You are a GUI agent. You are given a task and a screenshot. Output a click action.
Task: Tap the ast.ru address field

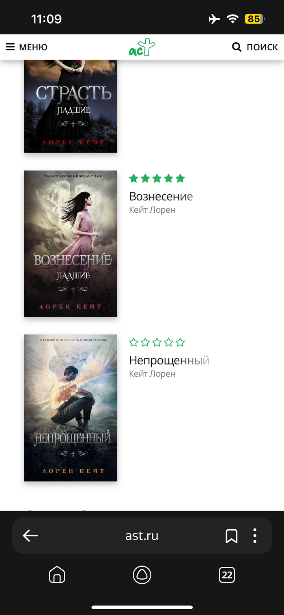[x=142, y=536]
